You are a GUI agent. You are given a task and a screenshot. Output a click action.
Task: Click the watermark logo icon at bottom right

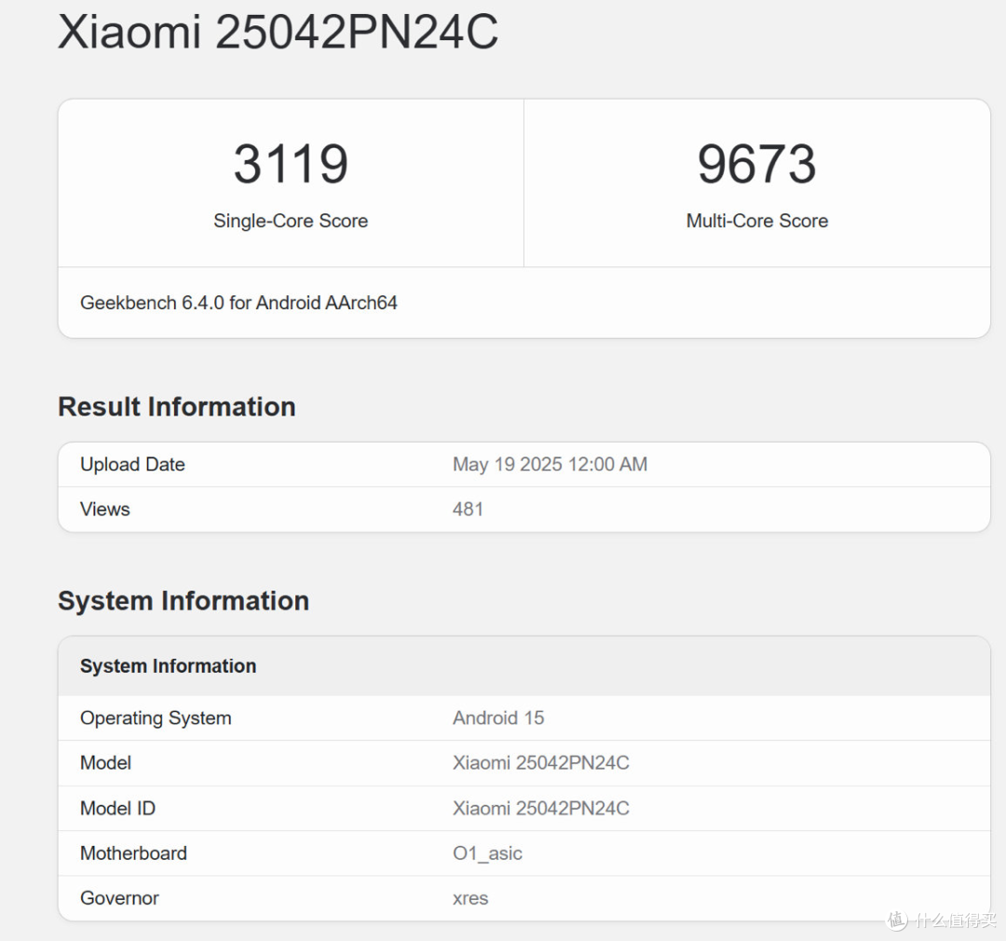click(897, 920)
